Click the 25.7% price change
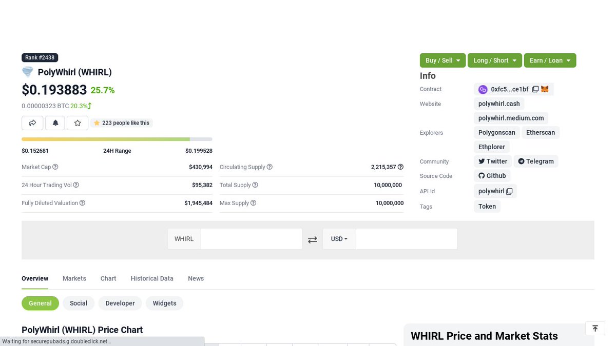Screen dimensions: 616x346 (103, 90)
